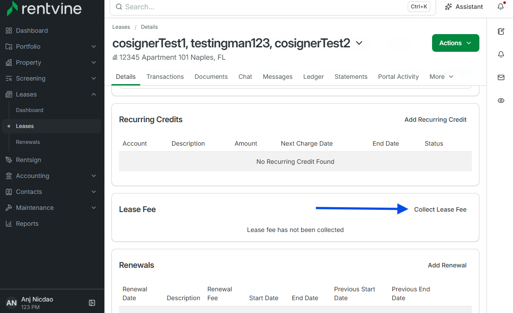Open the lease title dropdown chevron
Viewport: 513px width, 313px height.
pos(359,43)
